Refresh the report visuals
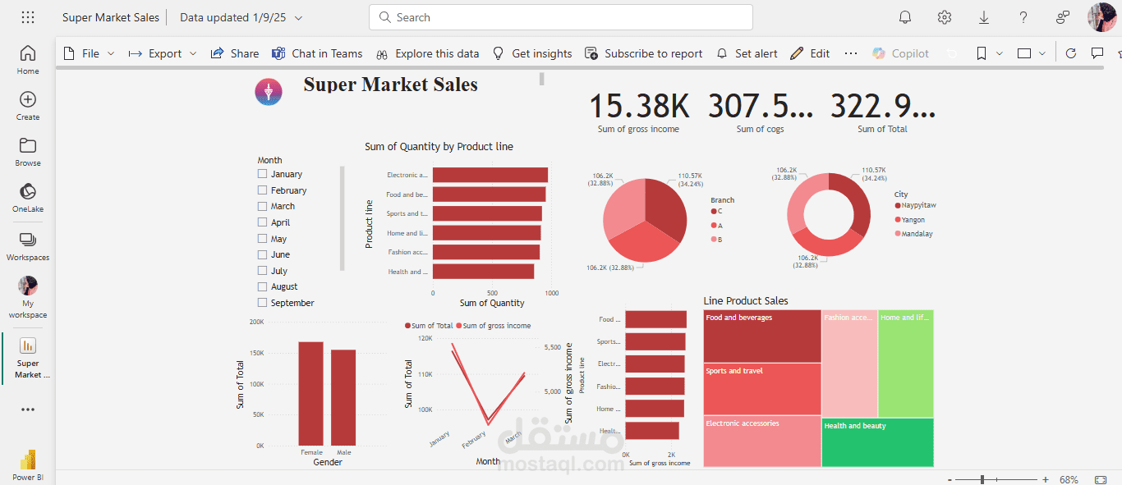 click(1070, 53)
